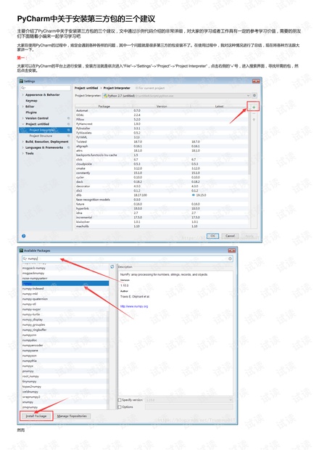Select root_numpy in the list
319x450 pixels.
click(65, 376)
